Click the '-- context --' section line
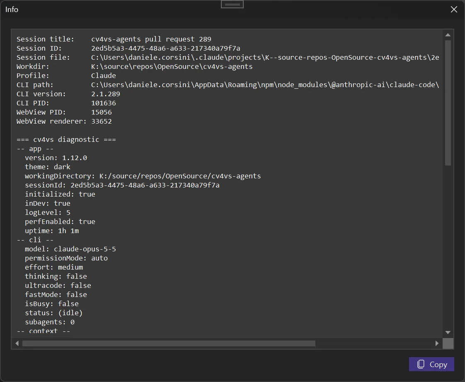Image resolution: width=465 pixels, height=382 pixels. tap(43, 331)
